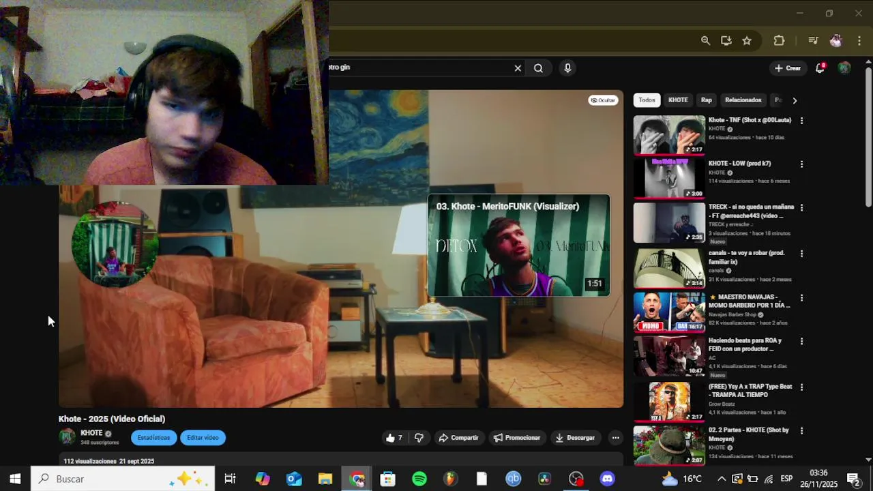Screen dimensions: 873x491
Task: Open the media controls icon in Chrome toolbar
Action: (813, 41)
